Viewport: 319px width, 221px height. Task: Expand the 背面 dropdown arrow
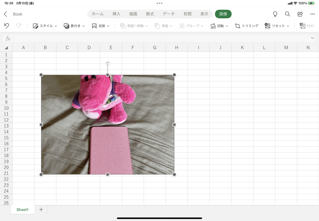[x=171, y=26]
